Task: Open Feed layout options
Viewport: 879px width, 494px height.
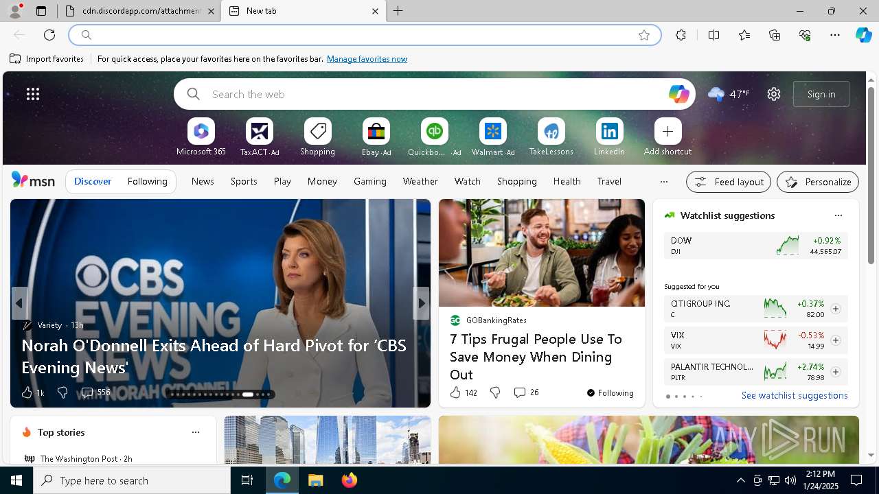Action: [x=729, y=182]
